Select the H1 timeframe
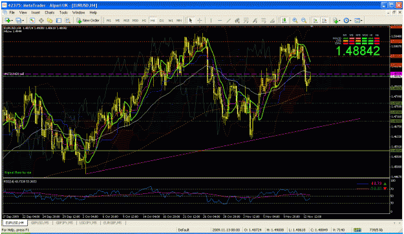Viewport: 404px width, 234px height. pos(144,20)
